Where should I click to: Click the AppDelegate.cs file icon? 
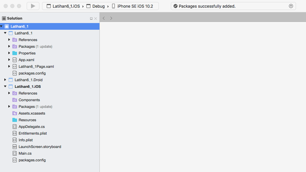pos(15,127)
